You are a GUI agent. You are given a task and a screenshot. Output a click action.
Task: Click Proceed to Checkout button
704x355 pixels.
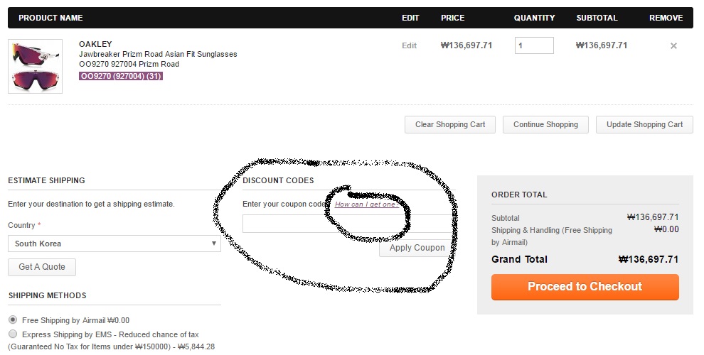[x=585, y=287]
